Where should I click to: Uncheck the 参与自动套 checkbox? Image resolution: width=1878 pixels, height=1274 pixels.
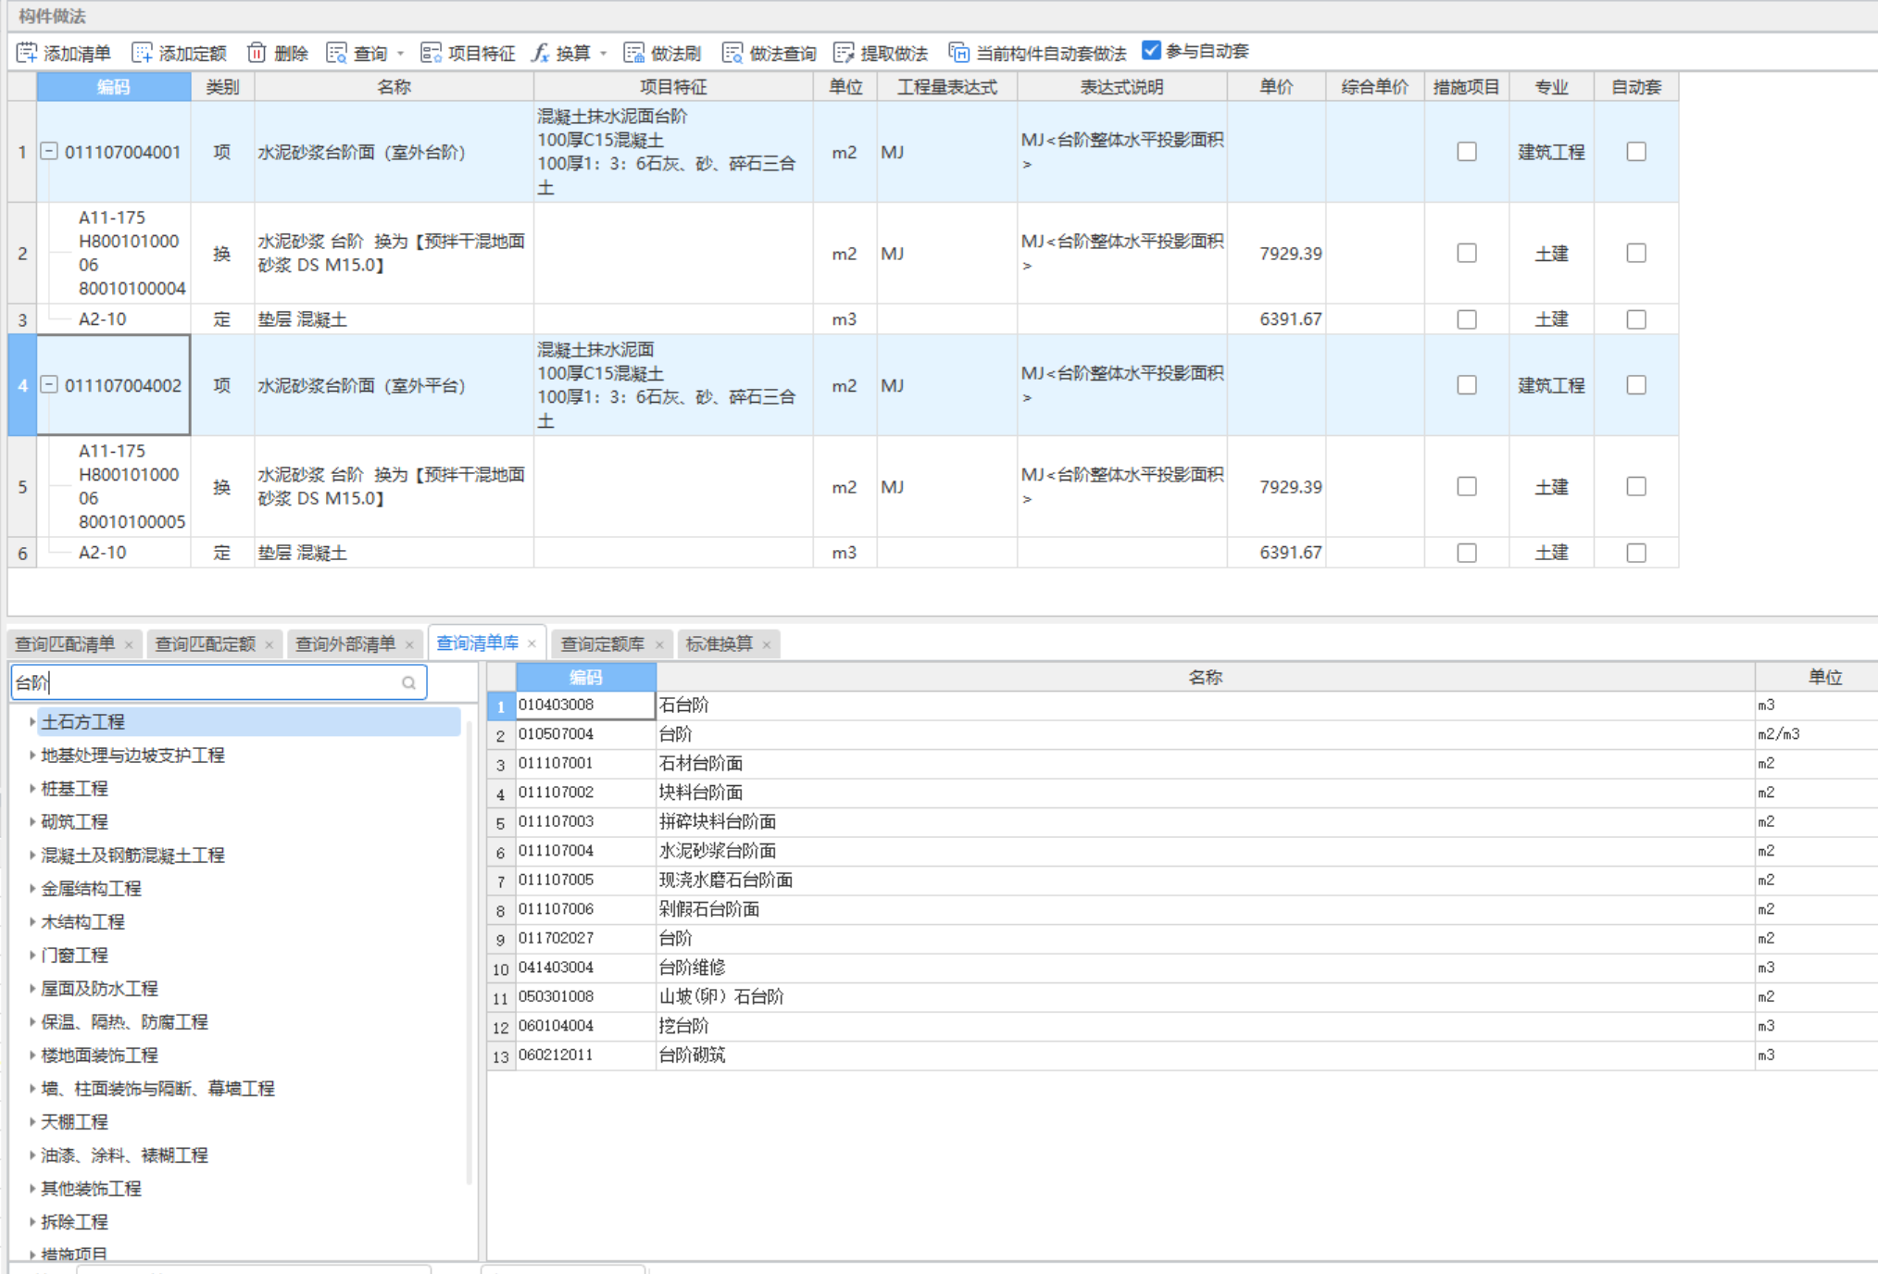(1151, 50)
